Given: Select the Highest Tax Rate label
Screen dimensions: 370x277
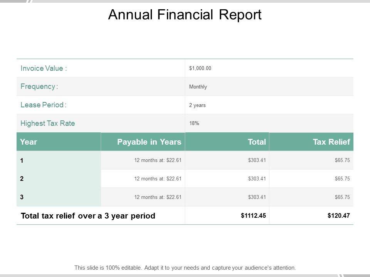Looking at the screenshot, I should (x=48, y=123).
